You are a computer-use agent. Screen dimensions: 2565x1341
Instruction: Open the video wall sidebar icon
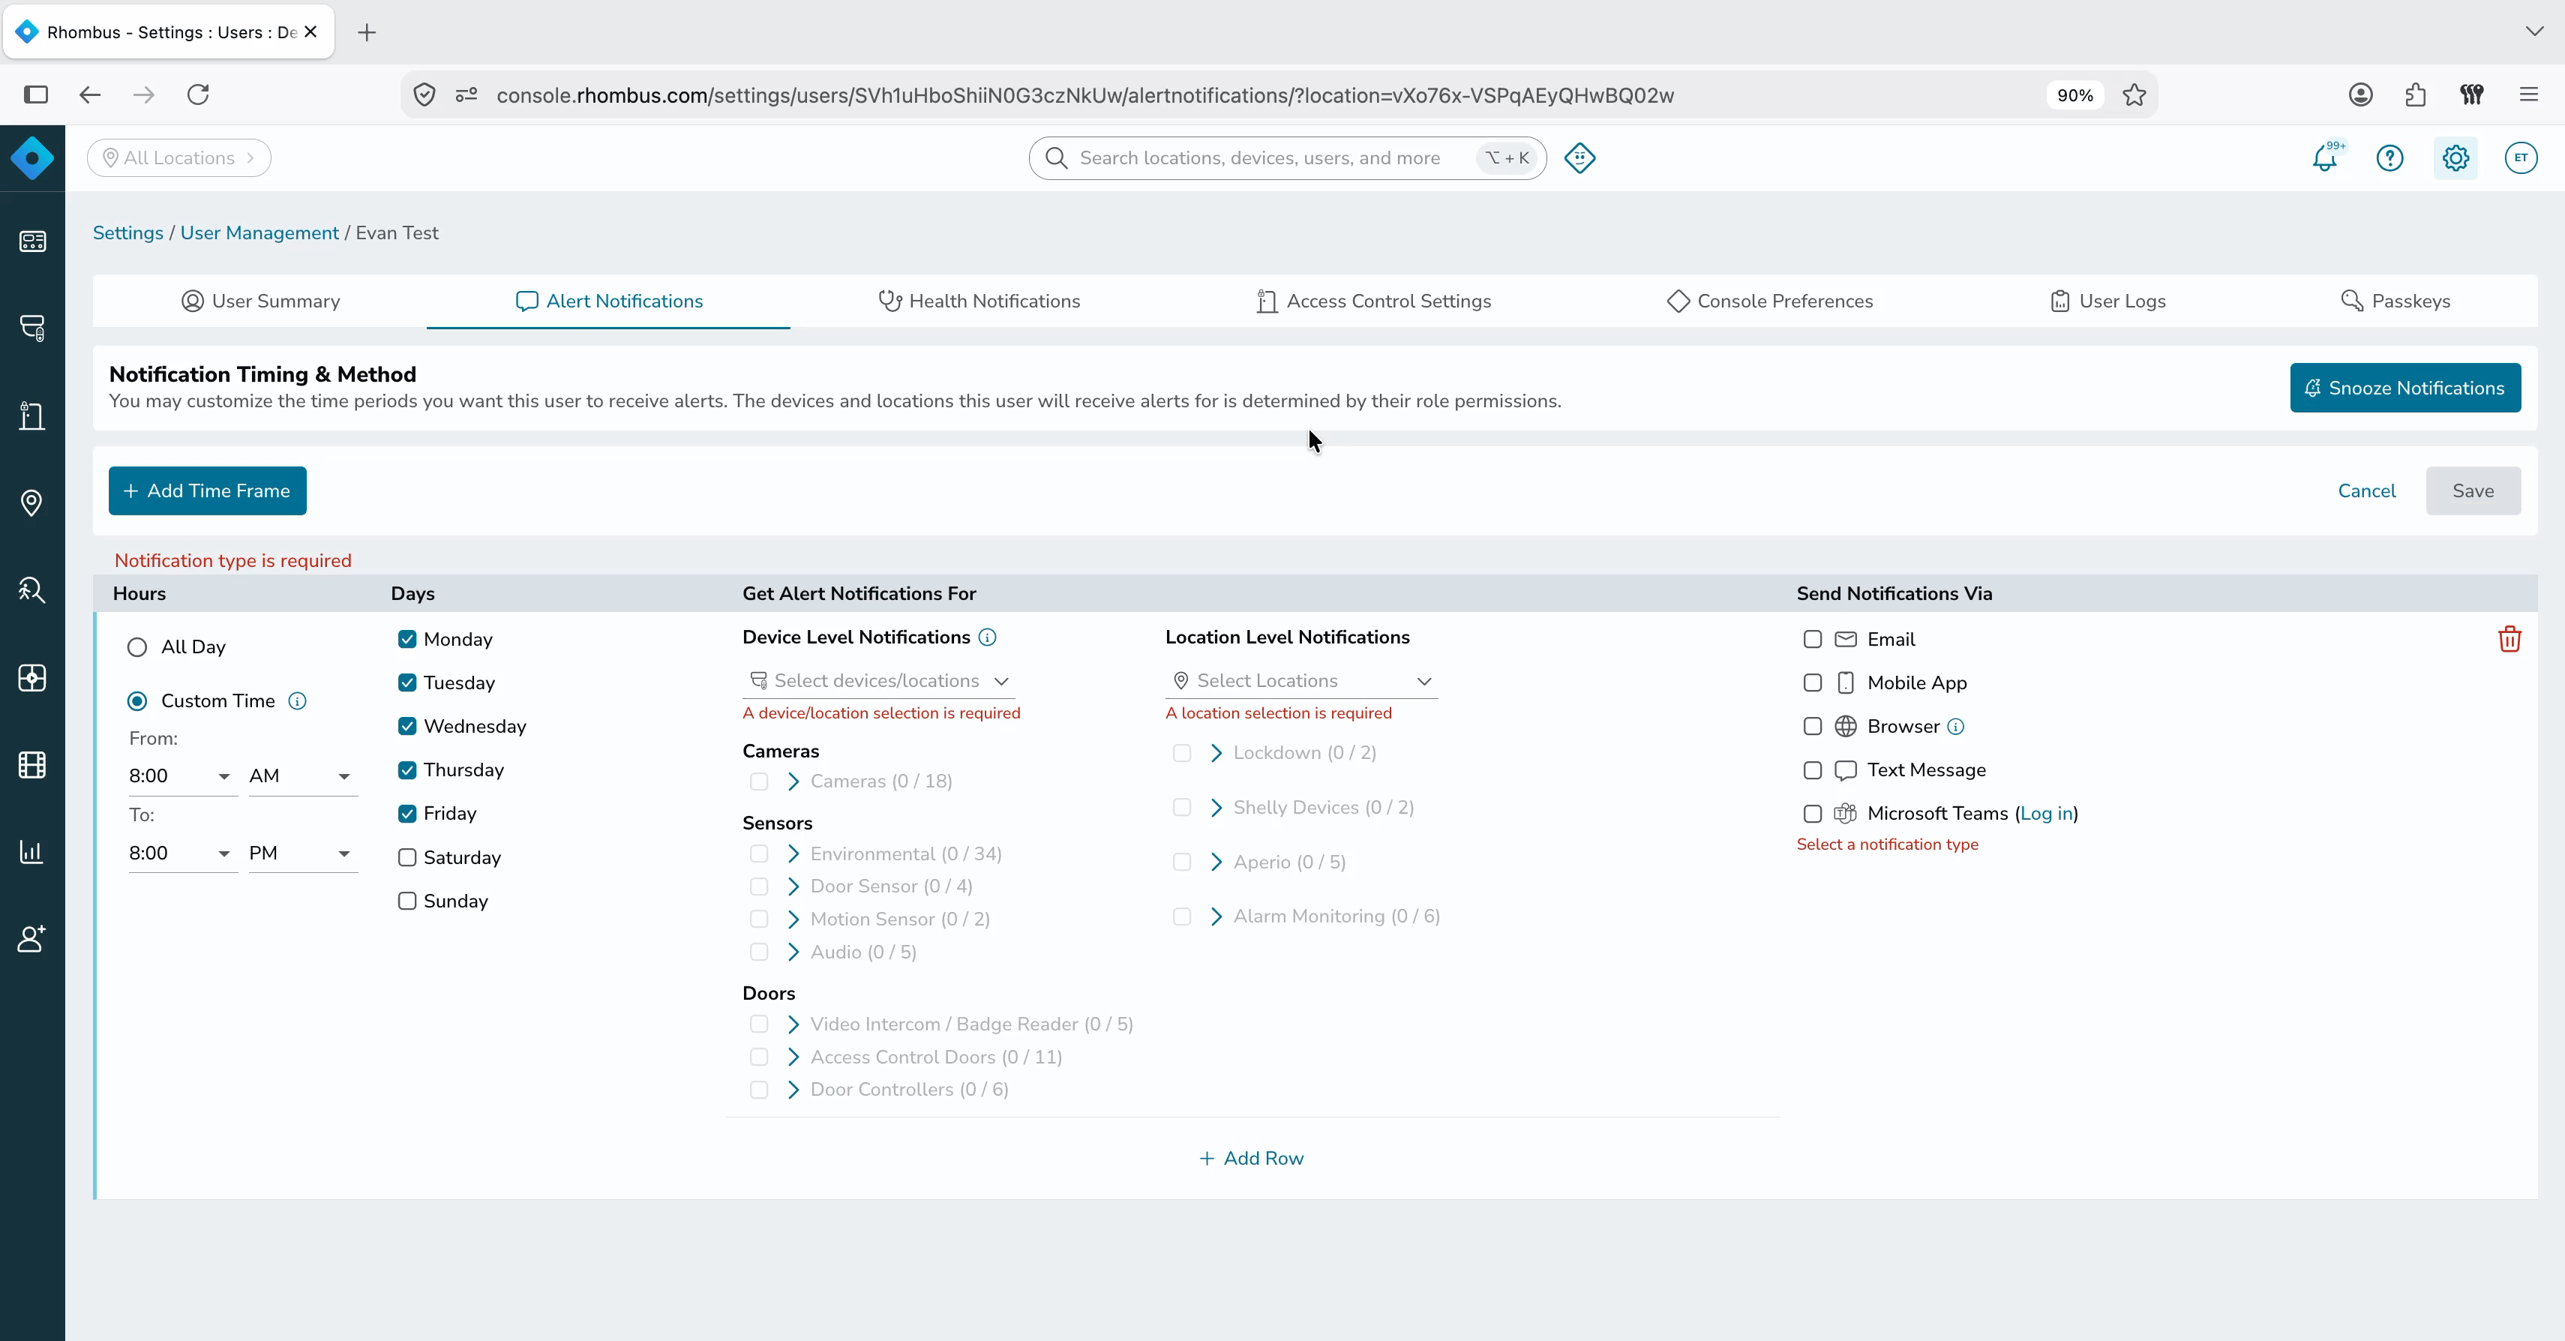31,678
